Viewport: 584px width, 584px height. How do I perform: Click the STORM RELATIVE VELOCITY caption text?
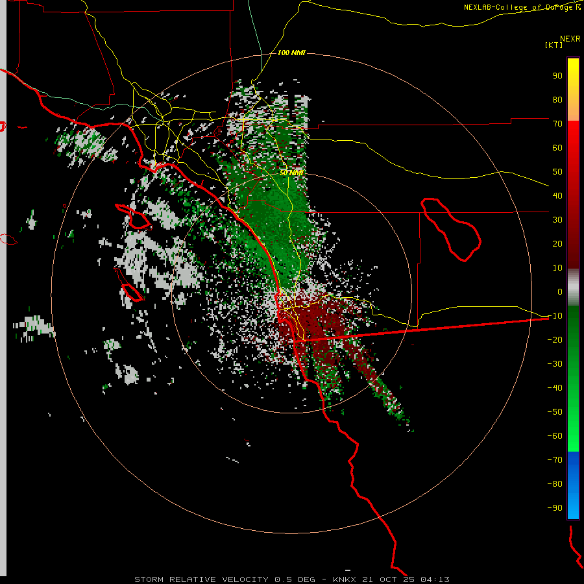[202, 579]
